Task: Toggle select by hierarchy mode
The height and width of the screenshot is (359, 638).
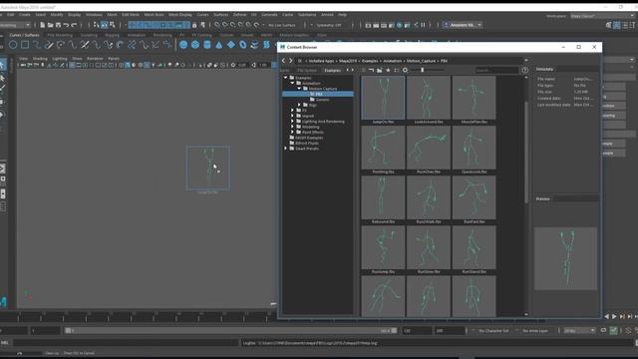Action: pos(96,25)
